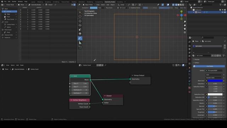
Task: Collapse the Group Output node
Action: pos(132,75)
